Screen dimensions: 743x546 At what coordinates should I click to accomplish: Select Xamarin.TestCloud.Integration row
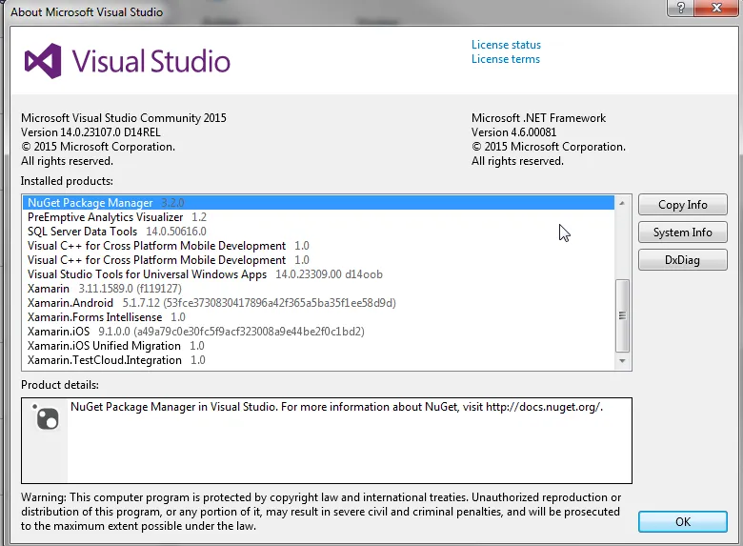318,360
